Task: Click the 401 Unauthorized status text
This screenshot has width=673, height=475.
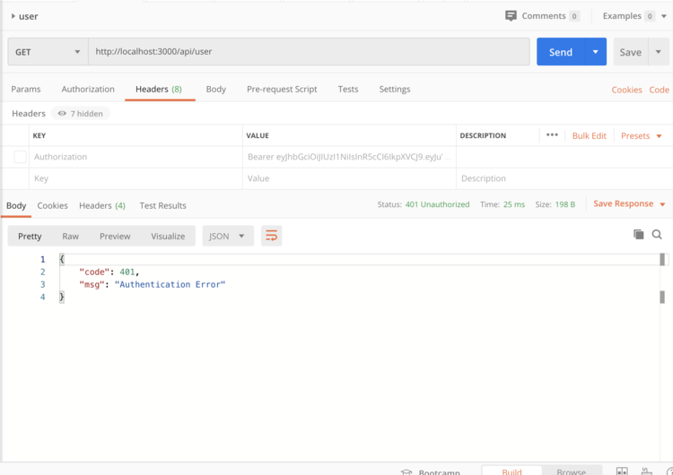Action: point(437,204)
